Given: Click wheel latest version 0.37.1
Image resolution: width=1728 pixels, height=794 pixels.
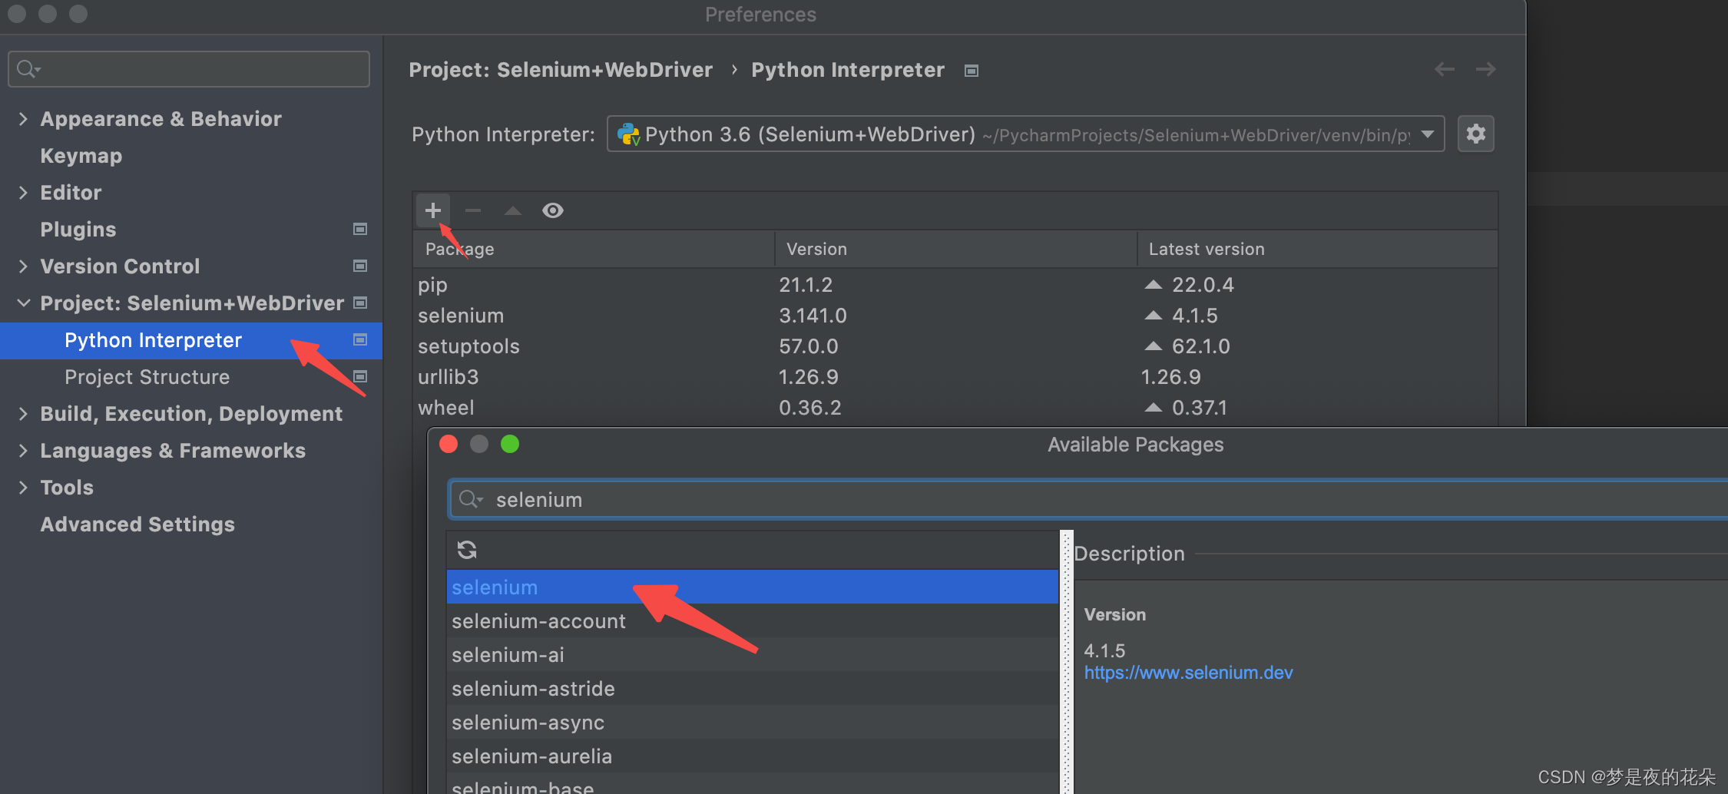Looking at the screenshot, I should tap(1200, 408).
